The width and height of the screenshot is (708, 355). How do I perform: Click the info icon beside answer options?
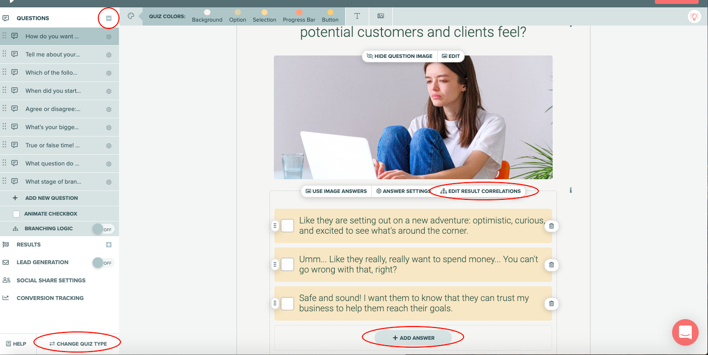tap(570, 191)
